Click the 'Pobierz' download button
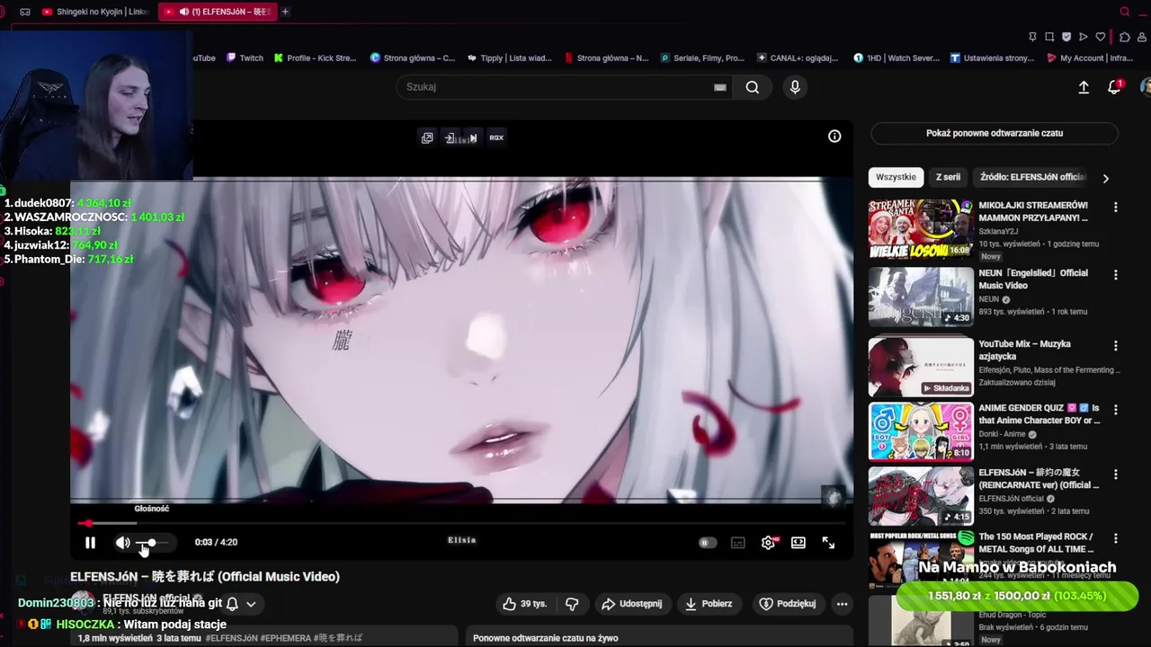The height and width of the screenshot is (647, 1151). click(709, 604)
